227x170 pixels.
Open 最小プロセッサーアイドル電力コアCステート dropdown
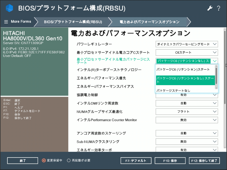[x=187, y=53]
